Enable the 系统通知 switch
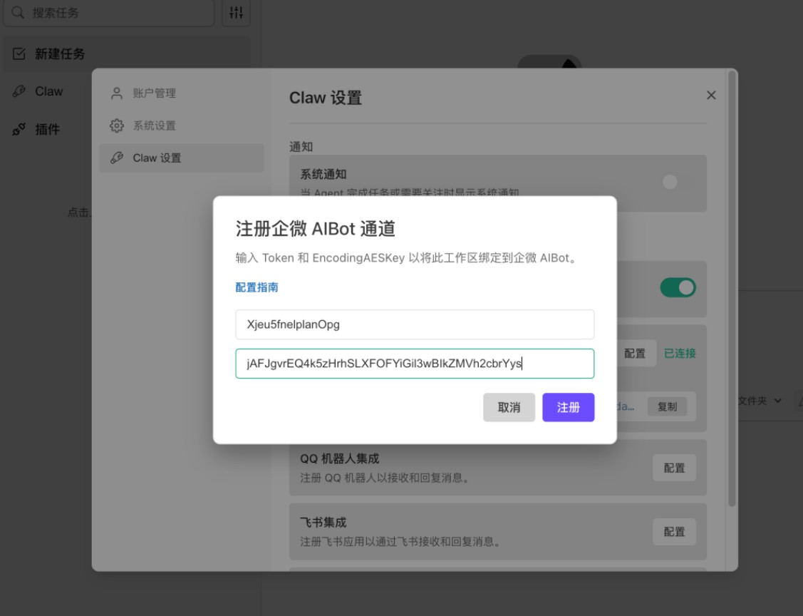This screenshot has width=803, height=616. (x=669, y=183)
